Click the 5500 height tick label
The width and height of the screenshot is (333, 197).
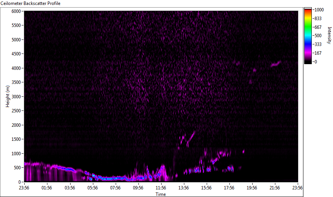coord(16,25)
